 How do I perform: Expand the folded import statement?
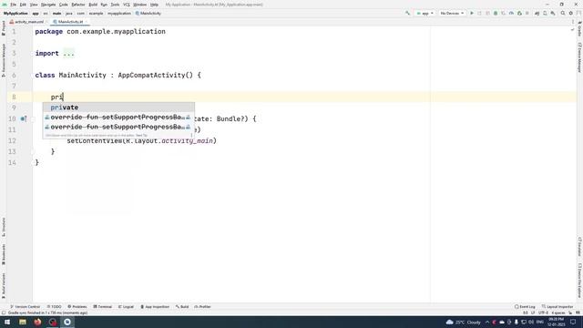pyautogui.click(x=69, y=54)
